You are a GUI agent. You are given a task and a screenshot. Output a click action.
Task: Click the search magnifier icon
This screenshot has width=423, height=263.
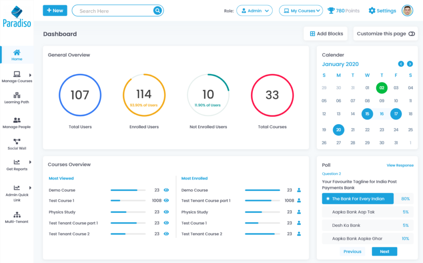coord(157,11)
